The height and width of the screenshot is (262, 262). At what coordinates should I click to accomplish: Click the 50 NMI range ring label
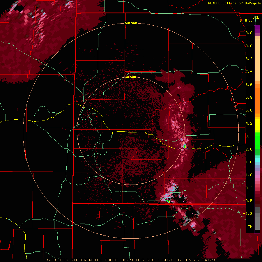[x=131, y=77]
